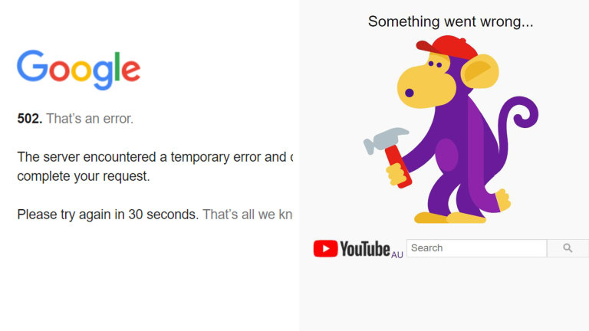Click the monkey's yellow feet
This screenshot has height=331, width=589.
[450, 218]
